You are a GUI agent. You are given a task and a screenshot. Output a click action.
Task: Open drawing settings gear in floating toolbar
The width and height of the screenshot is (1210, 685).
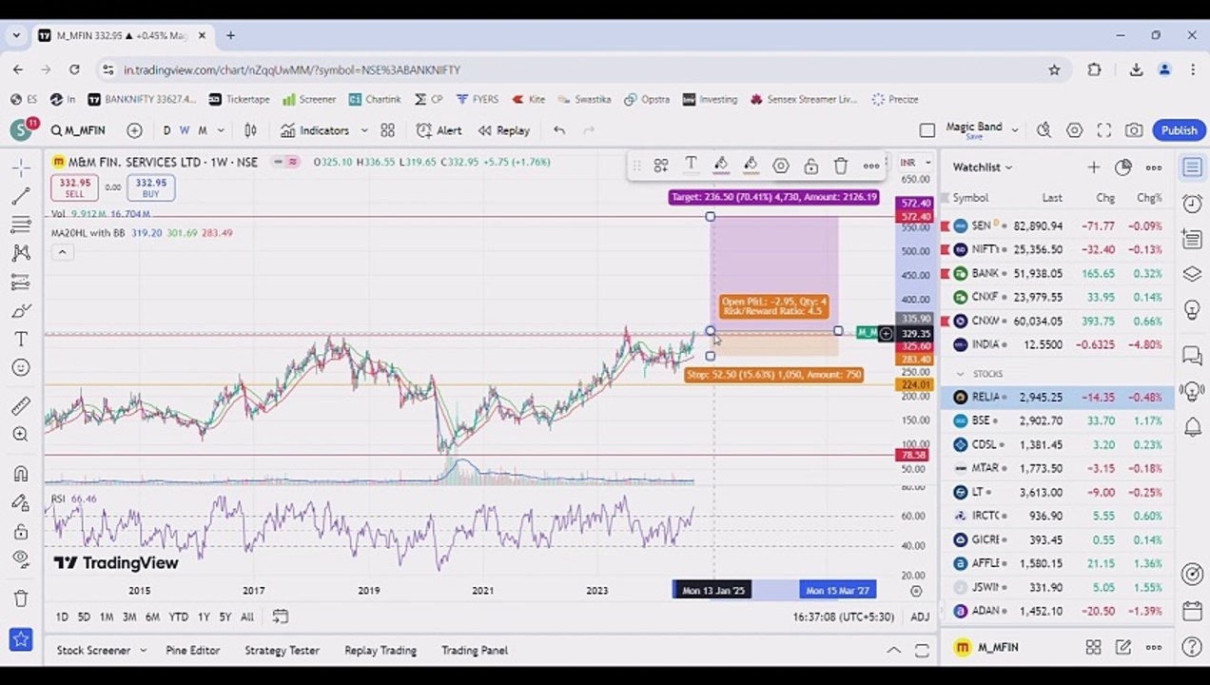tap(781, 166)
